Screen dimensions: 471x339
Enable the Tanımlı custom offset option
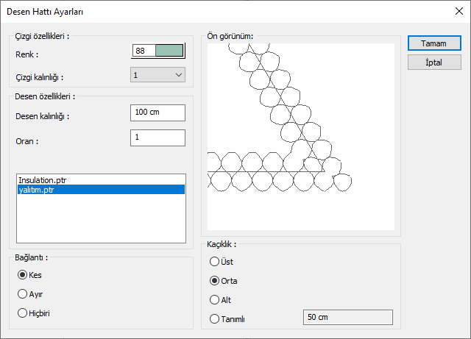(215, 318)
